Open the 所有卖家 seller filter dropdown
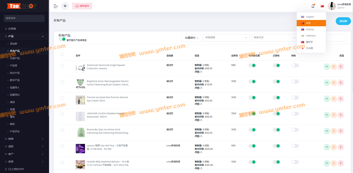 pos(227,38)
